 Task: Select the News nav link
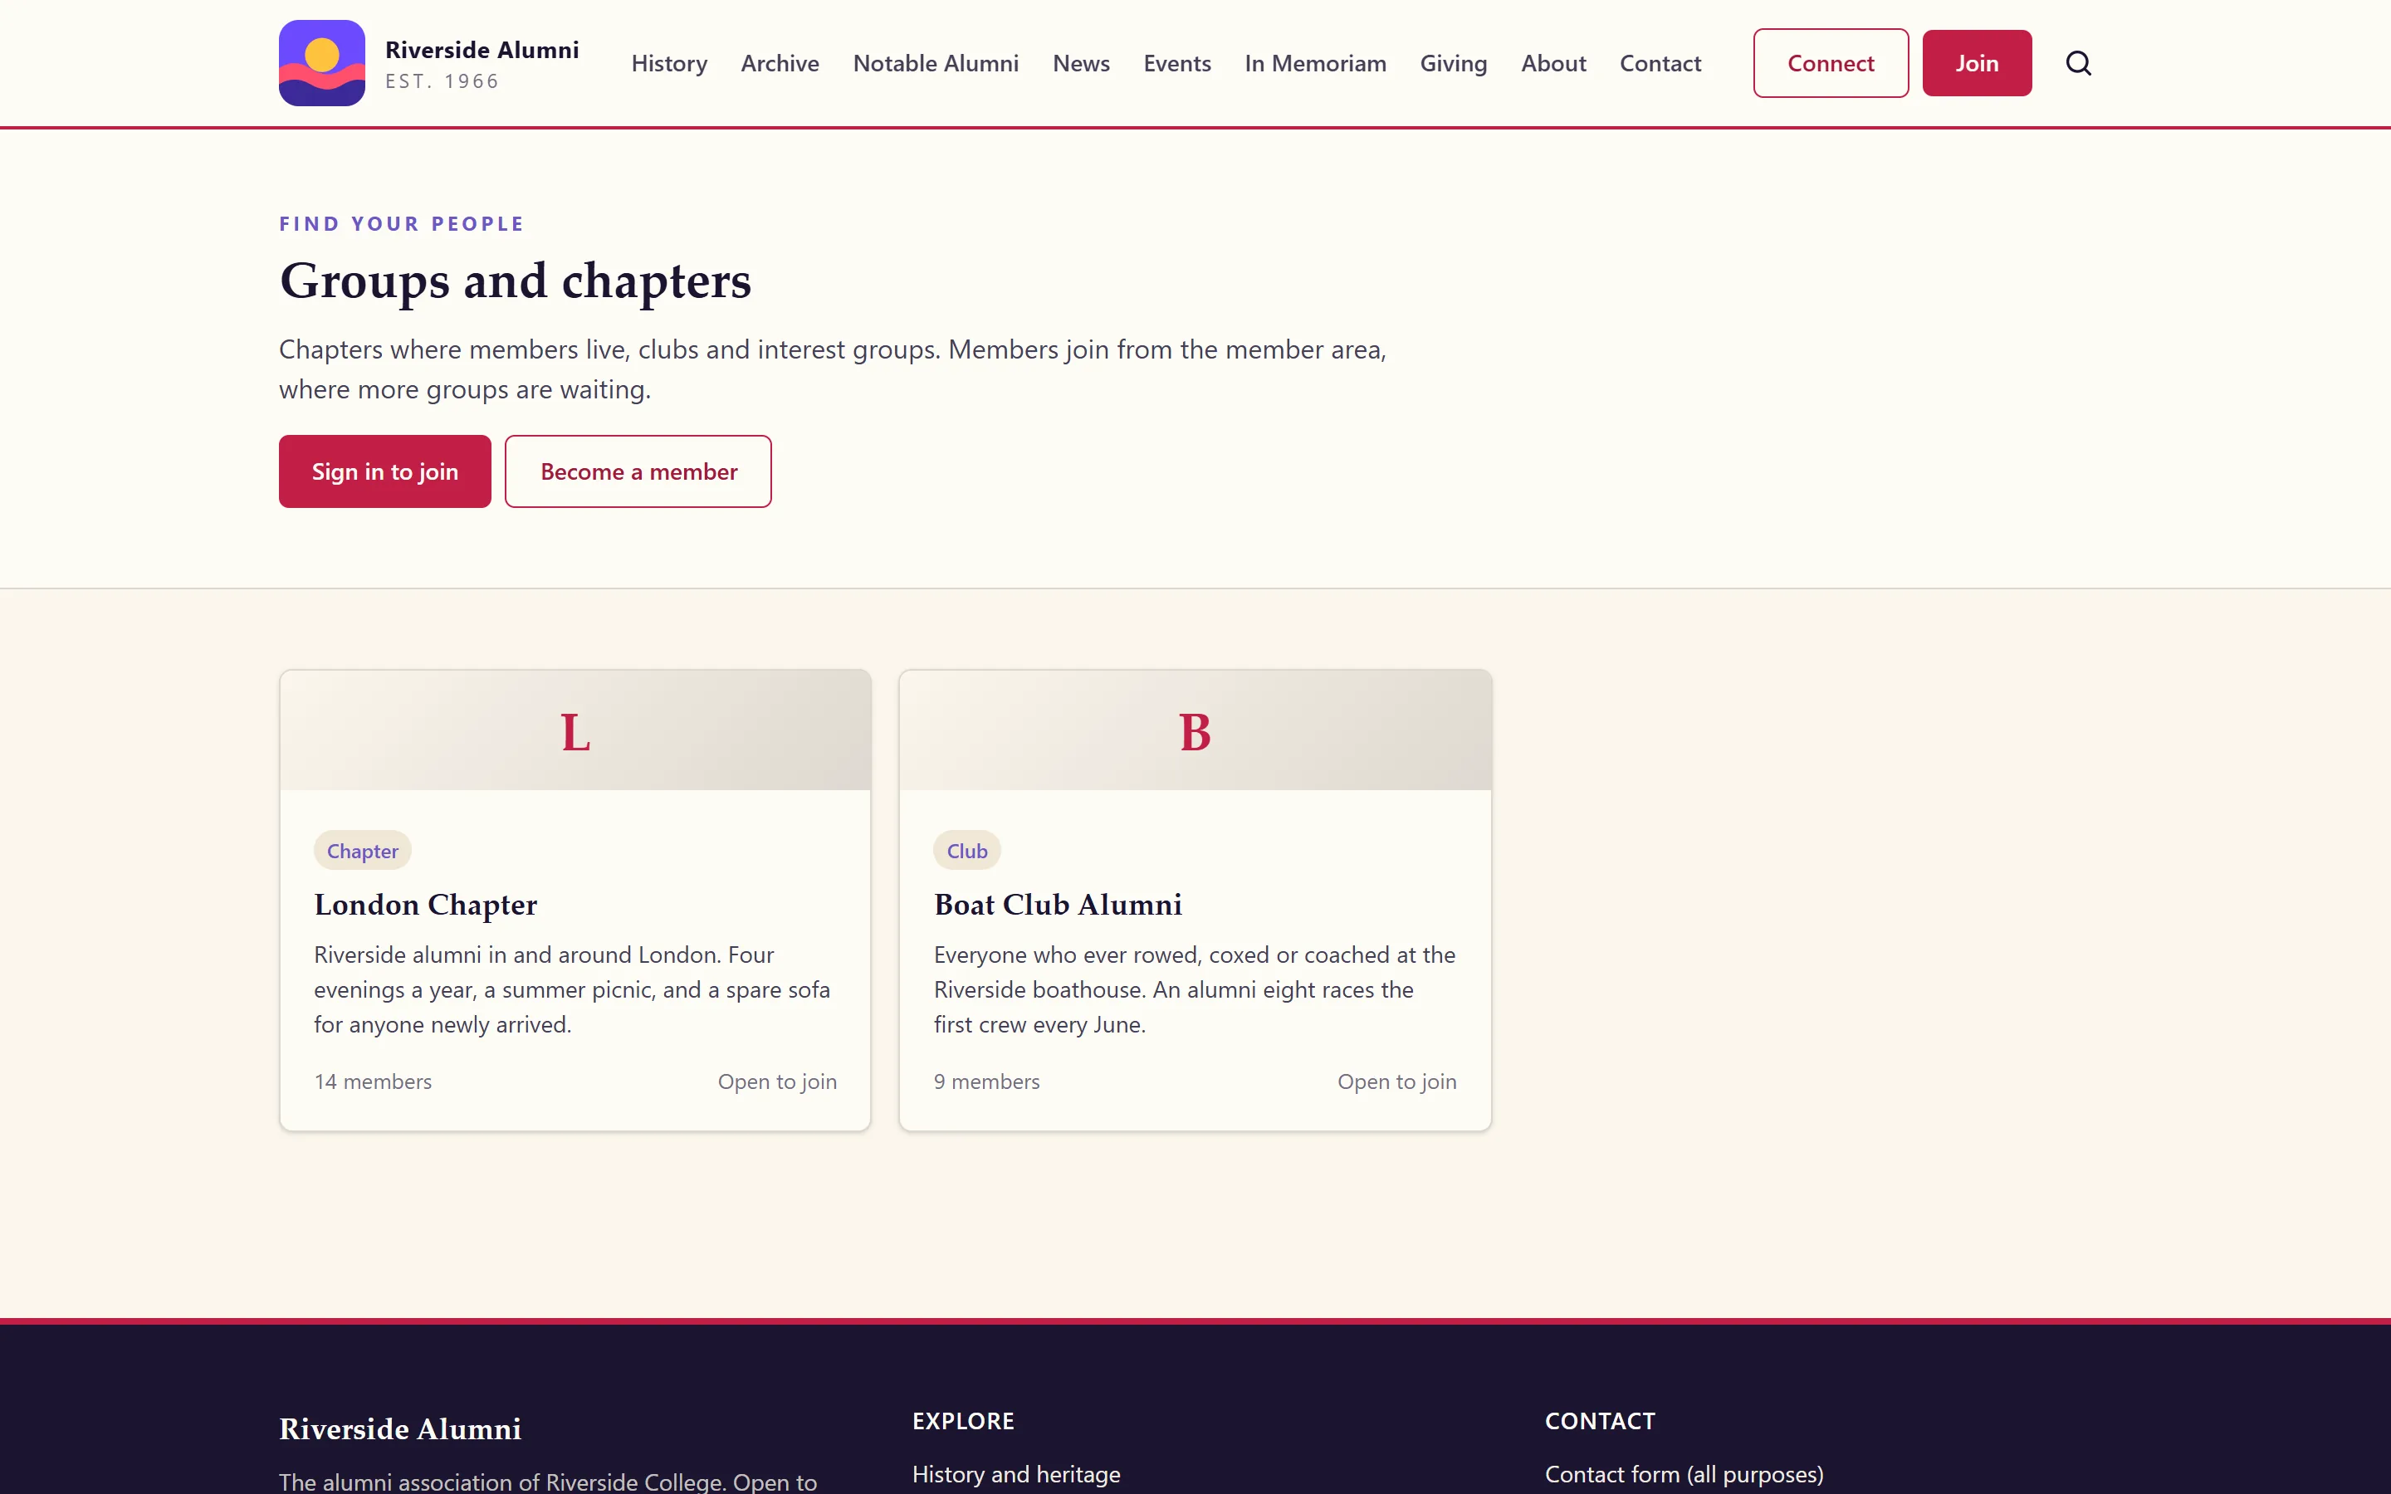coord(1081,63)
